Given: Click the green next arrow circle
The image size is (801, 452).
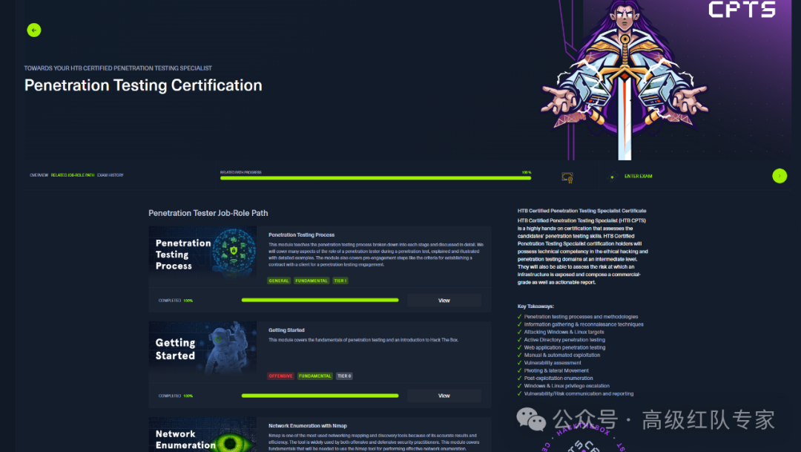Looking at the screenshot, I should click(779, 176).
